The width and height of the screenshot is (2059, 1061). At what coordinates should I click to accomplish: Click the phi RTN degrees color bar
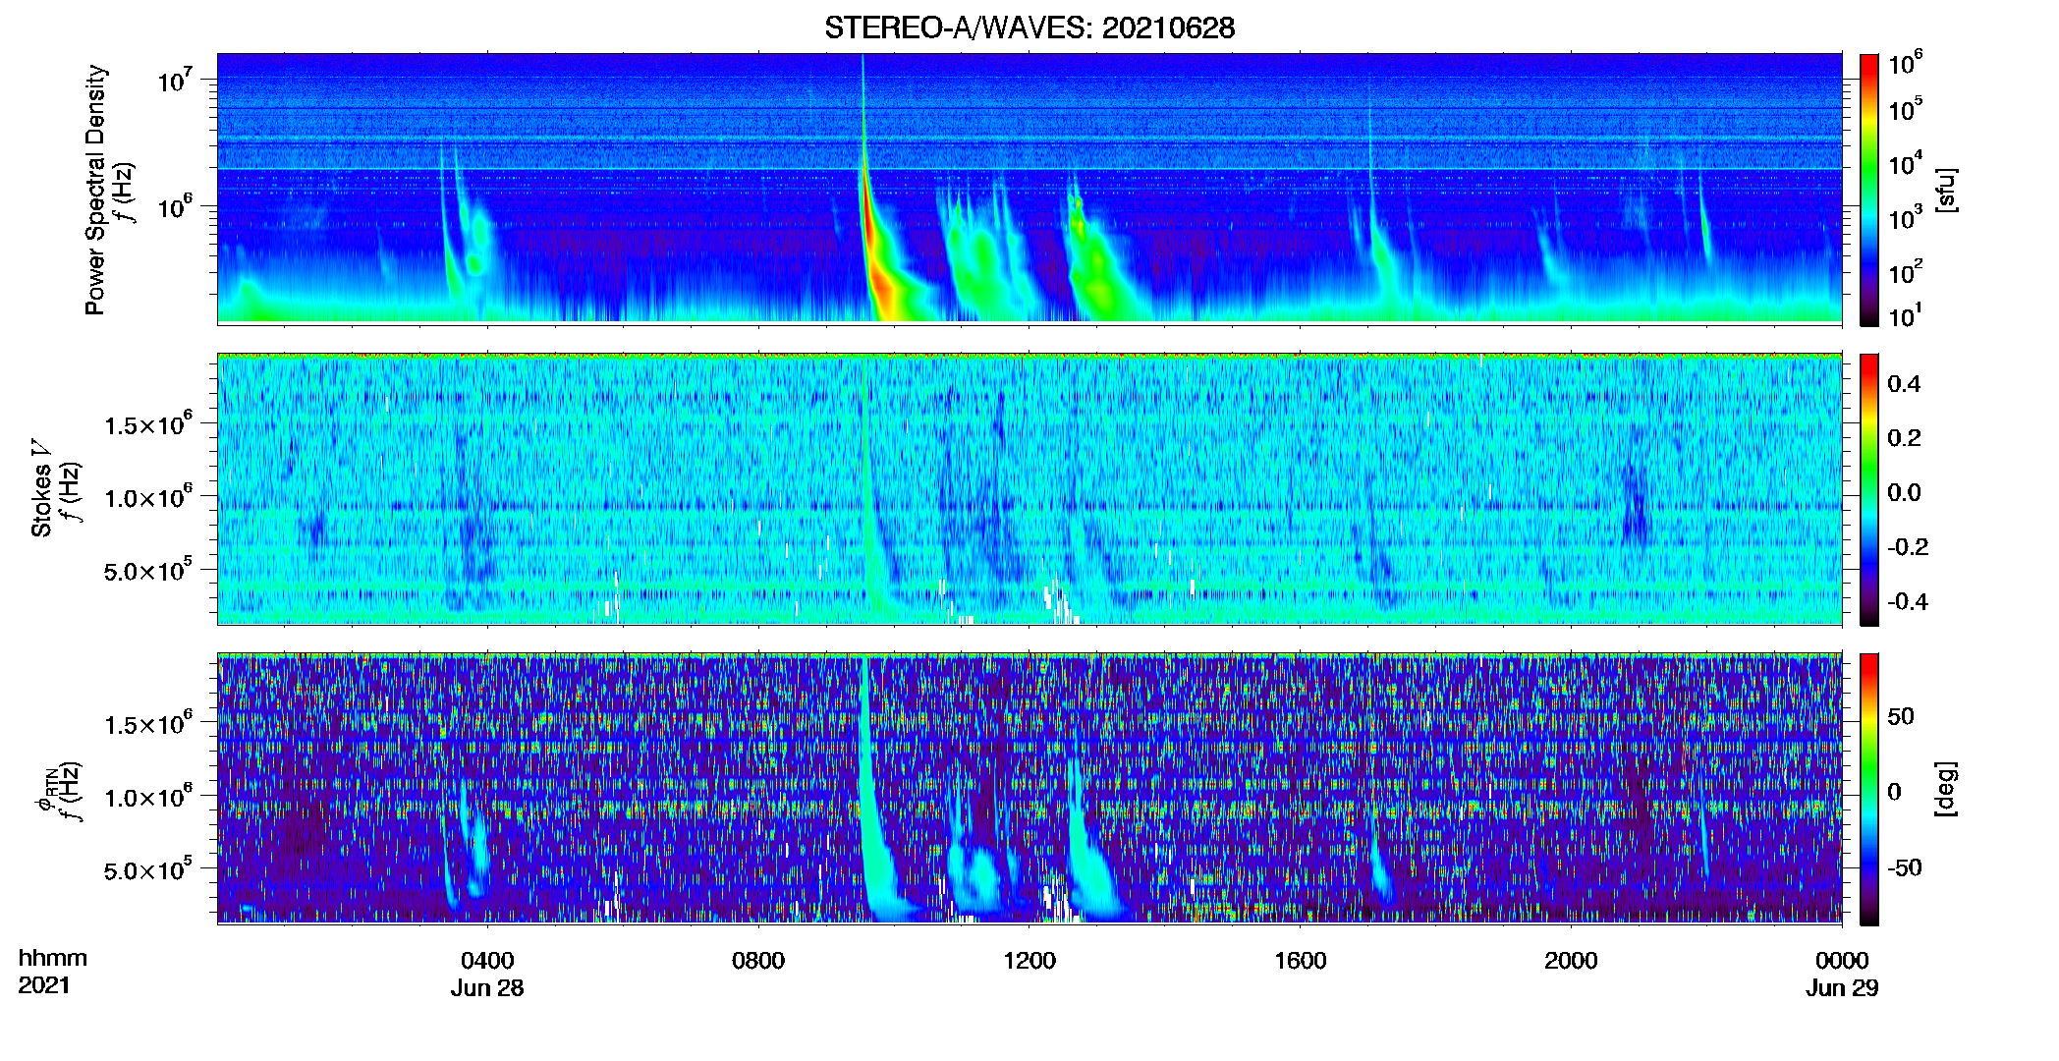[x=1868, y=789]
